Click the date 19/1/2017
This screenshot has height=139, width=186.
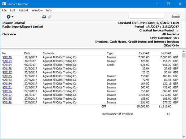(31, 57)
